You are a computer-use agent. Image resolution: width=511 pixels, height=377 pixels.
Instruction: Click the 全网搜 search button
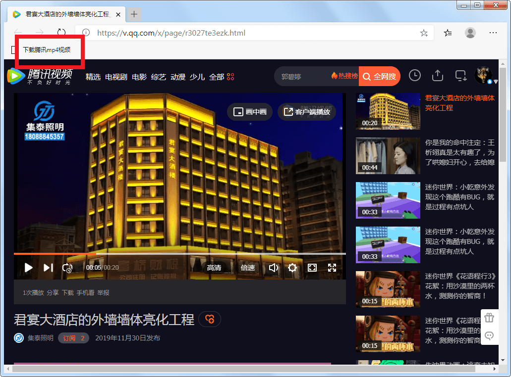pyautogui.click(x=379, y=77)
